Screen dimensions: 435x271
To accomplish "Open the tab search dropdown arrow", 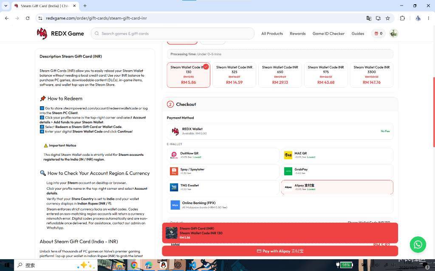I will click(6, 6).
